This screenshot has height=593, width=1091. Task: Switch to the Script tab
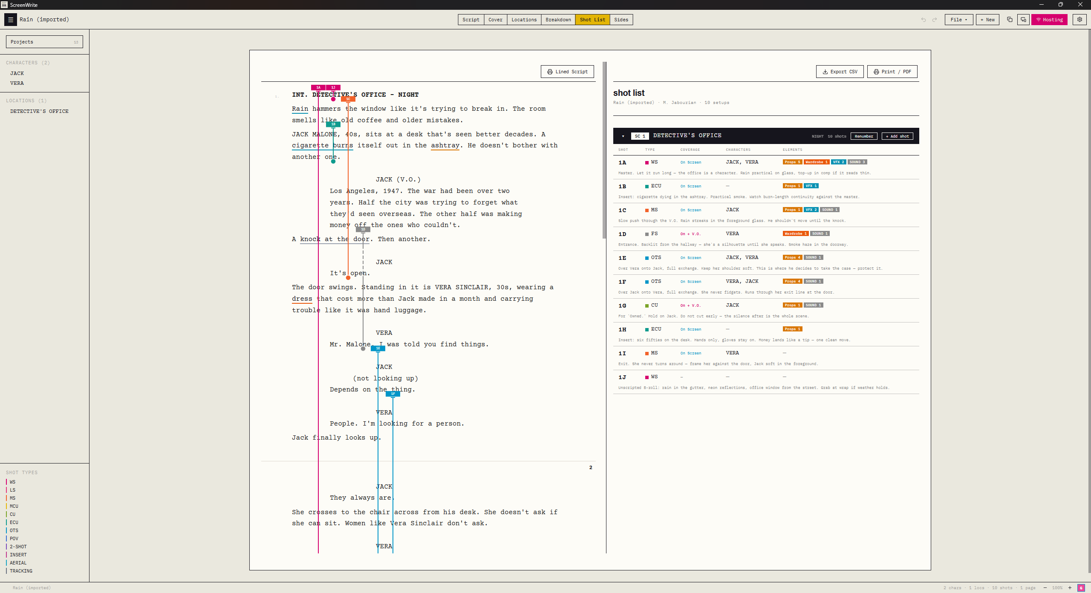tap(471, 20)
